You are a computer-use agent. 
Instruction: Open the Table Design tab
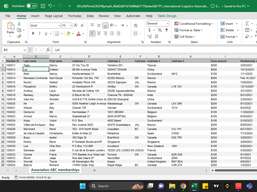(167, 16)
